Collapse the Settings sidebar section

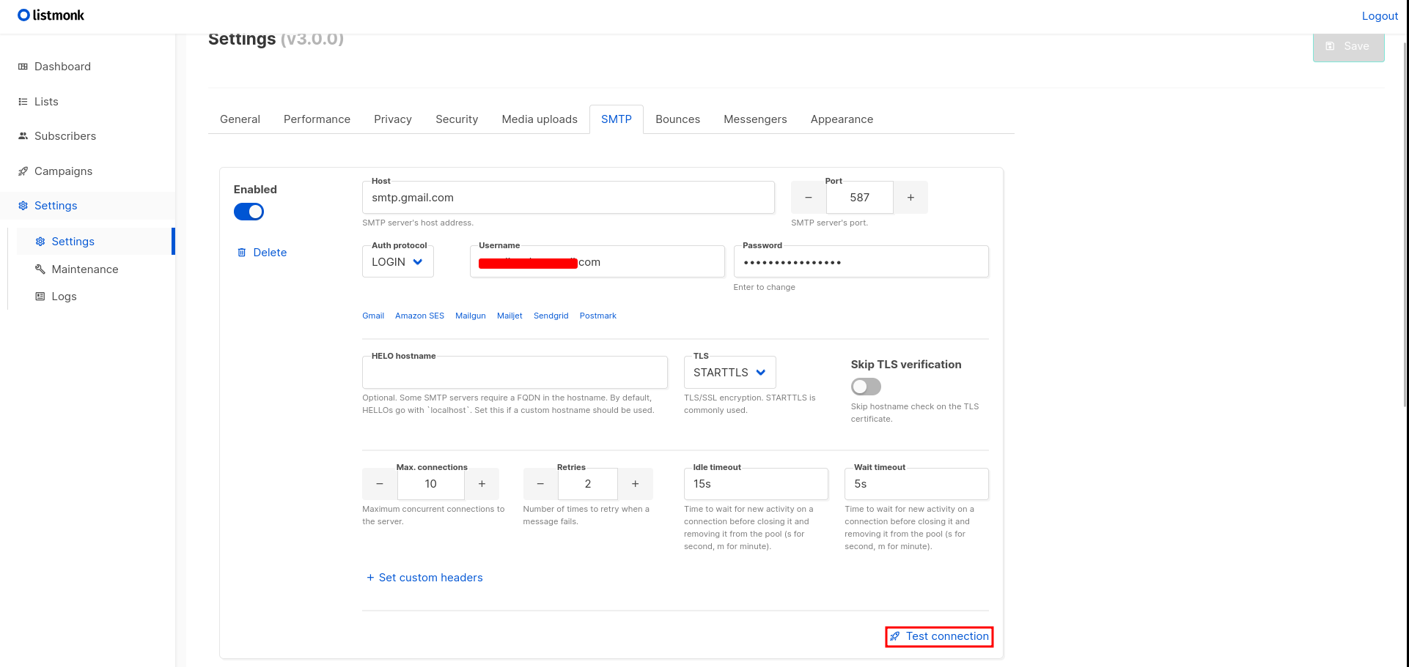(88, 206)
